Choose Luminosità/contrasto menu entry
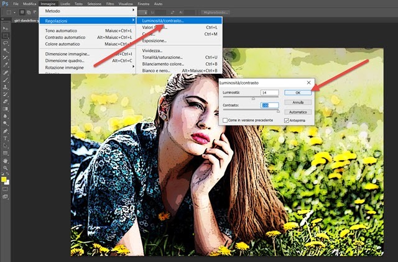This screenshot has height=262, width=398. [179, 20]
